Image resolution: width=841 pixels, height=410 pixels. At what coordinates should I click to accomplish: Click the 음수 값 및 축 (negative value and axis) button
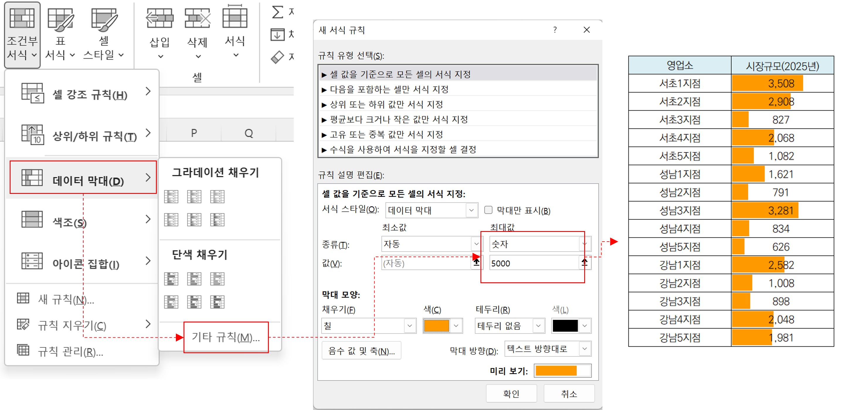361,351
